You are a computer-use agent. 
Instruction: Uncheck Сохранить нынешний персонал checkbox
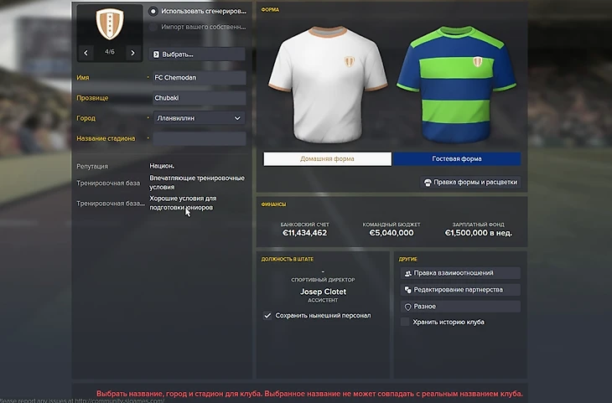pos(267,316)
